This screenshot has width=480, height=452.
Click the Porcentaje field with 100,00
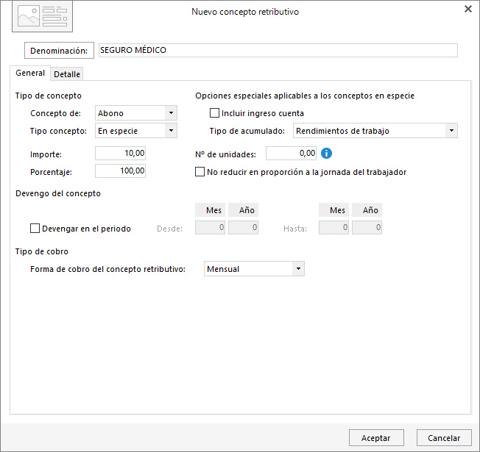120,171
